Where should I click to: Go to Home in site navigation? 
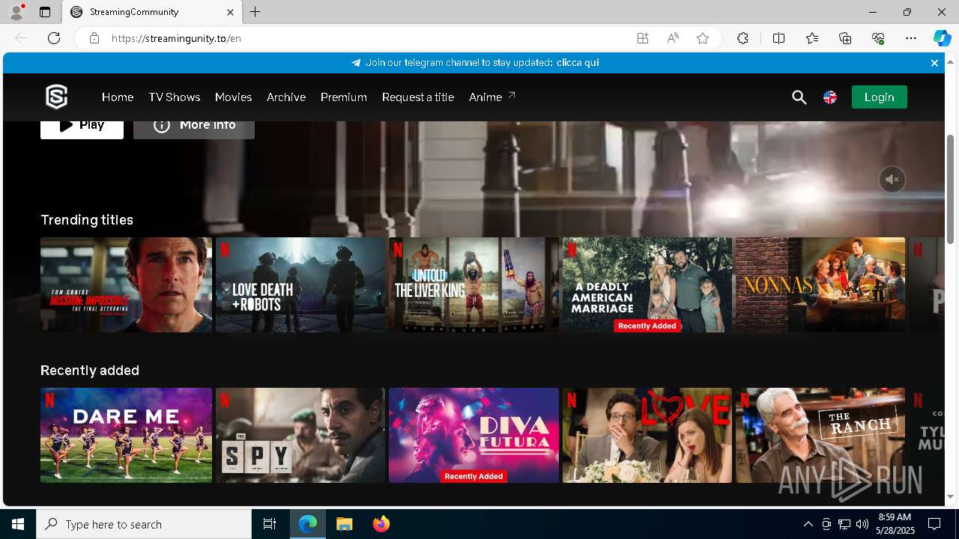[x=118, y=97]
